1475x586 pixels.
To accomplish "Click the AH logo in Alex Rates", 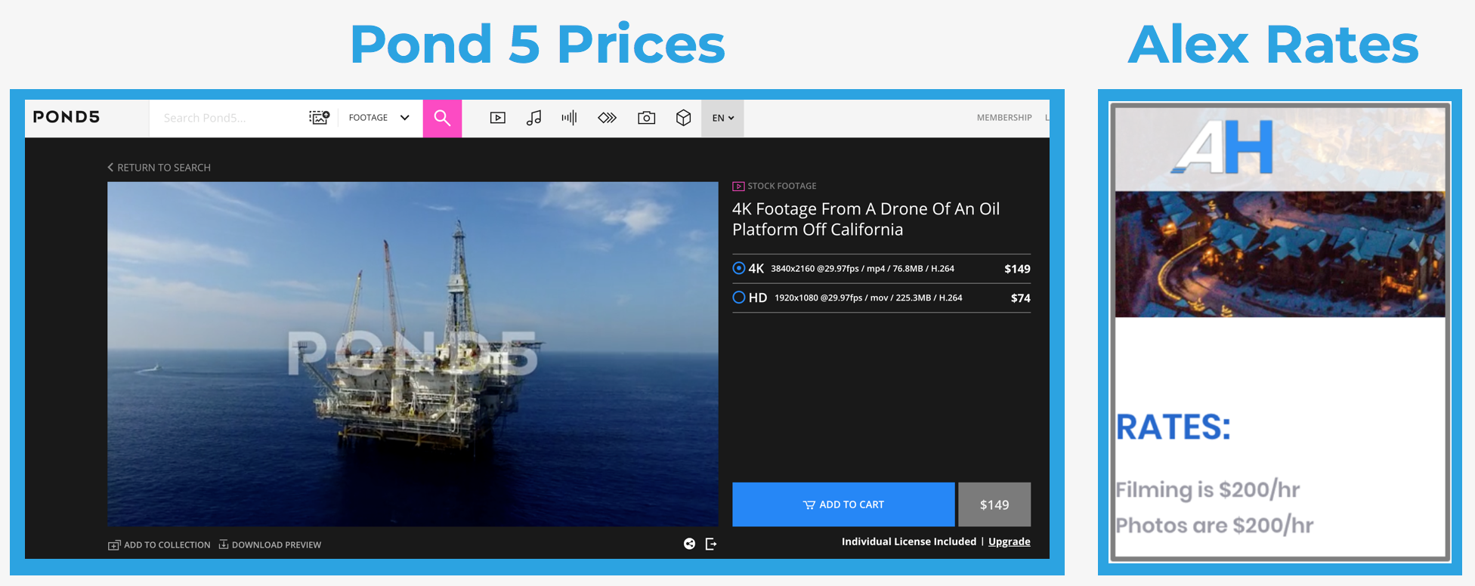I will pos(1222,148).
